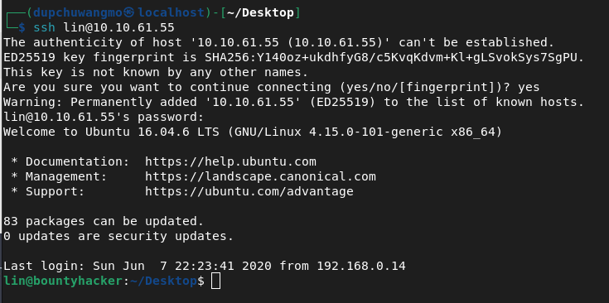
Task: Click the dollar sign of local prompt
Action: coord(22,27)
